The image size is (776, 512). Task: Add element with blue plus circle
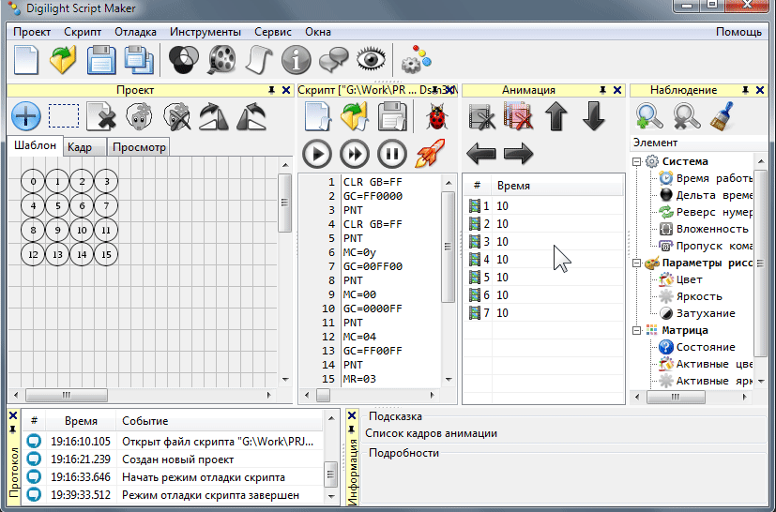pos(25,116)
